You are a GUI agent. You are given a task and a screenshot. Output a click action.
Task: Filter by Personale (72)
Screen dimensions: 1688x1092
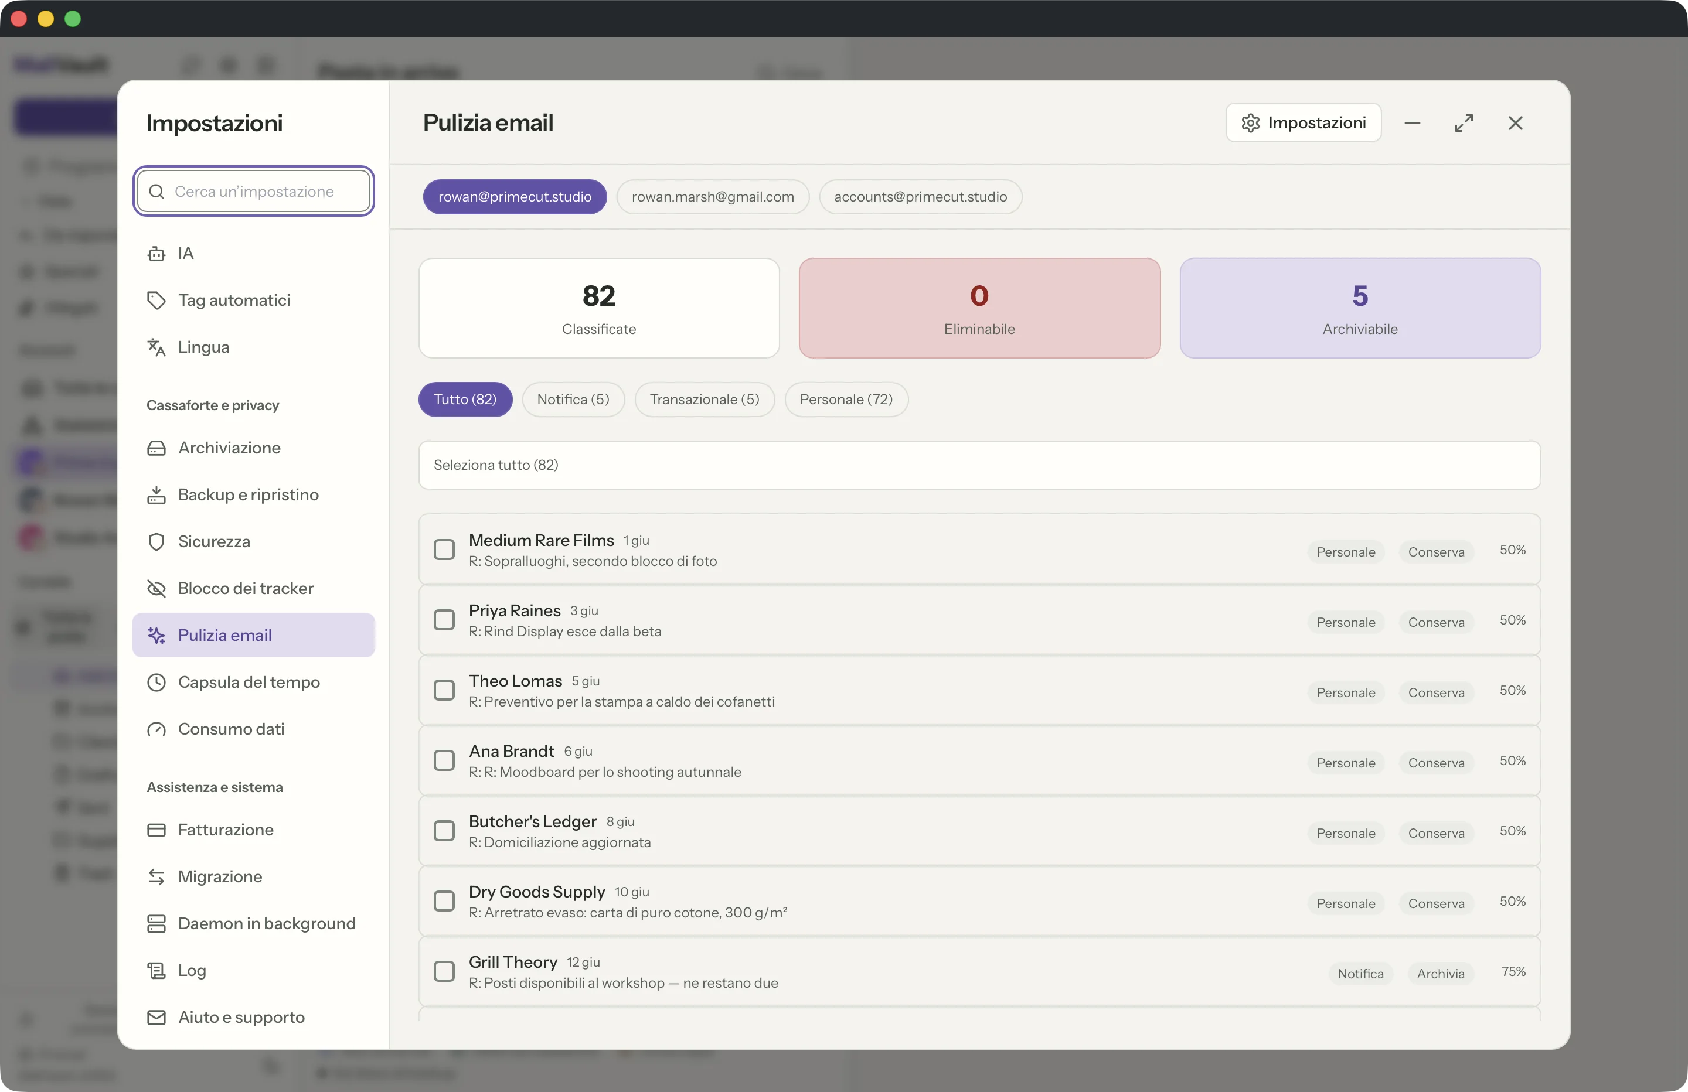click(846, 399)
